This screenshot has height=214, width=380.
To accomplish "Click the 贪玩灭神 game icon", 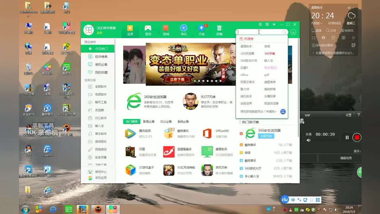I will [207, 170].
